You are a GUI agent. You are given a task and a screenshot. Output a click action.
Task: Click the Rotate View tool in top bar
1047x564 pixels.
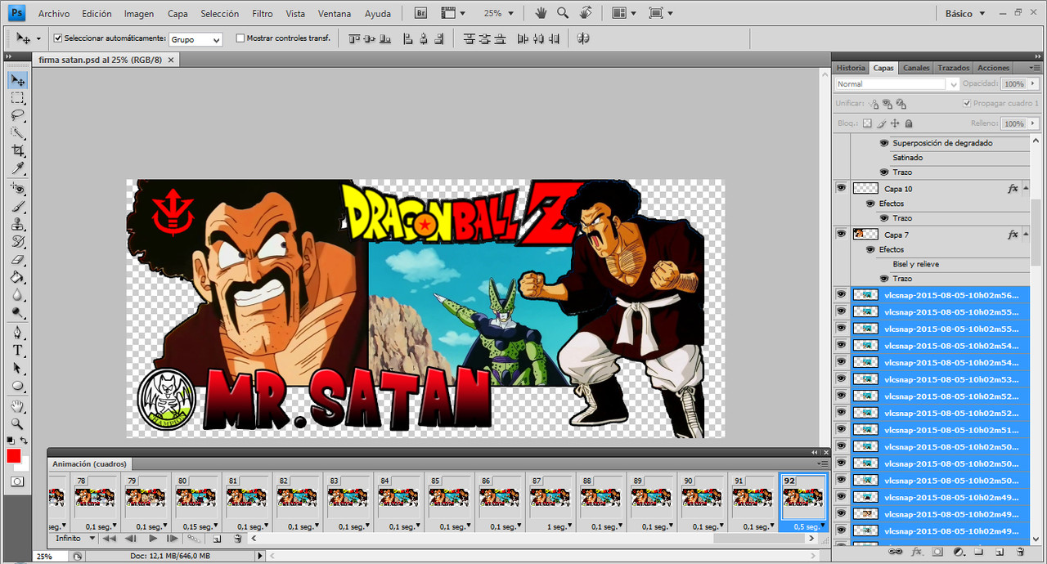pos(586,13)
